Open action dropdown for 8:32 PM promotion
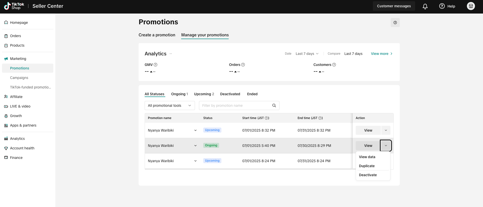 tap(386, 130)
